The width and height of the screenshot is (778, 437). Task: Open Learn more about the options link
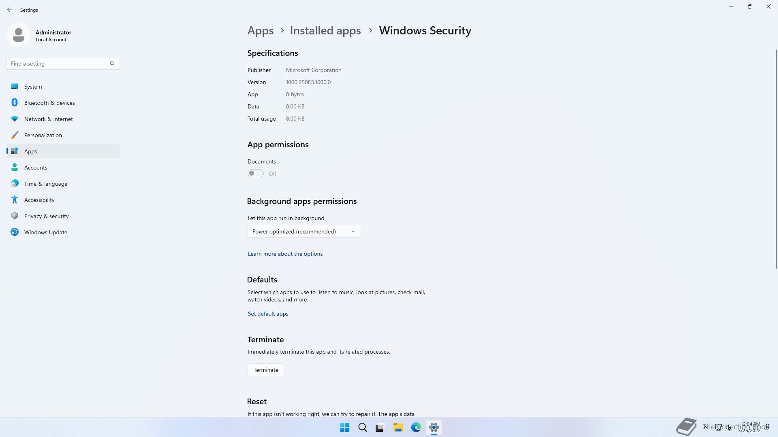click(x=285, y=254)
